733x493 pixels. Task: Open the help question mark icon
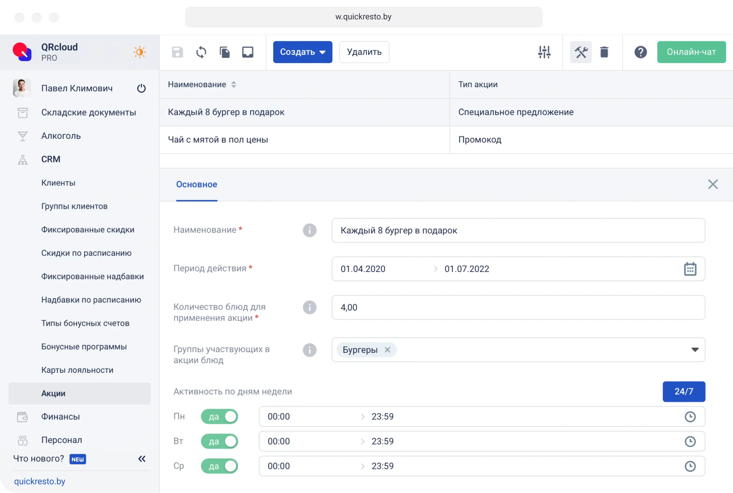(640, 52)
